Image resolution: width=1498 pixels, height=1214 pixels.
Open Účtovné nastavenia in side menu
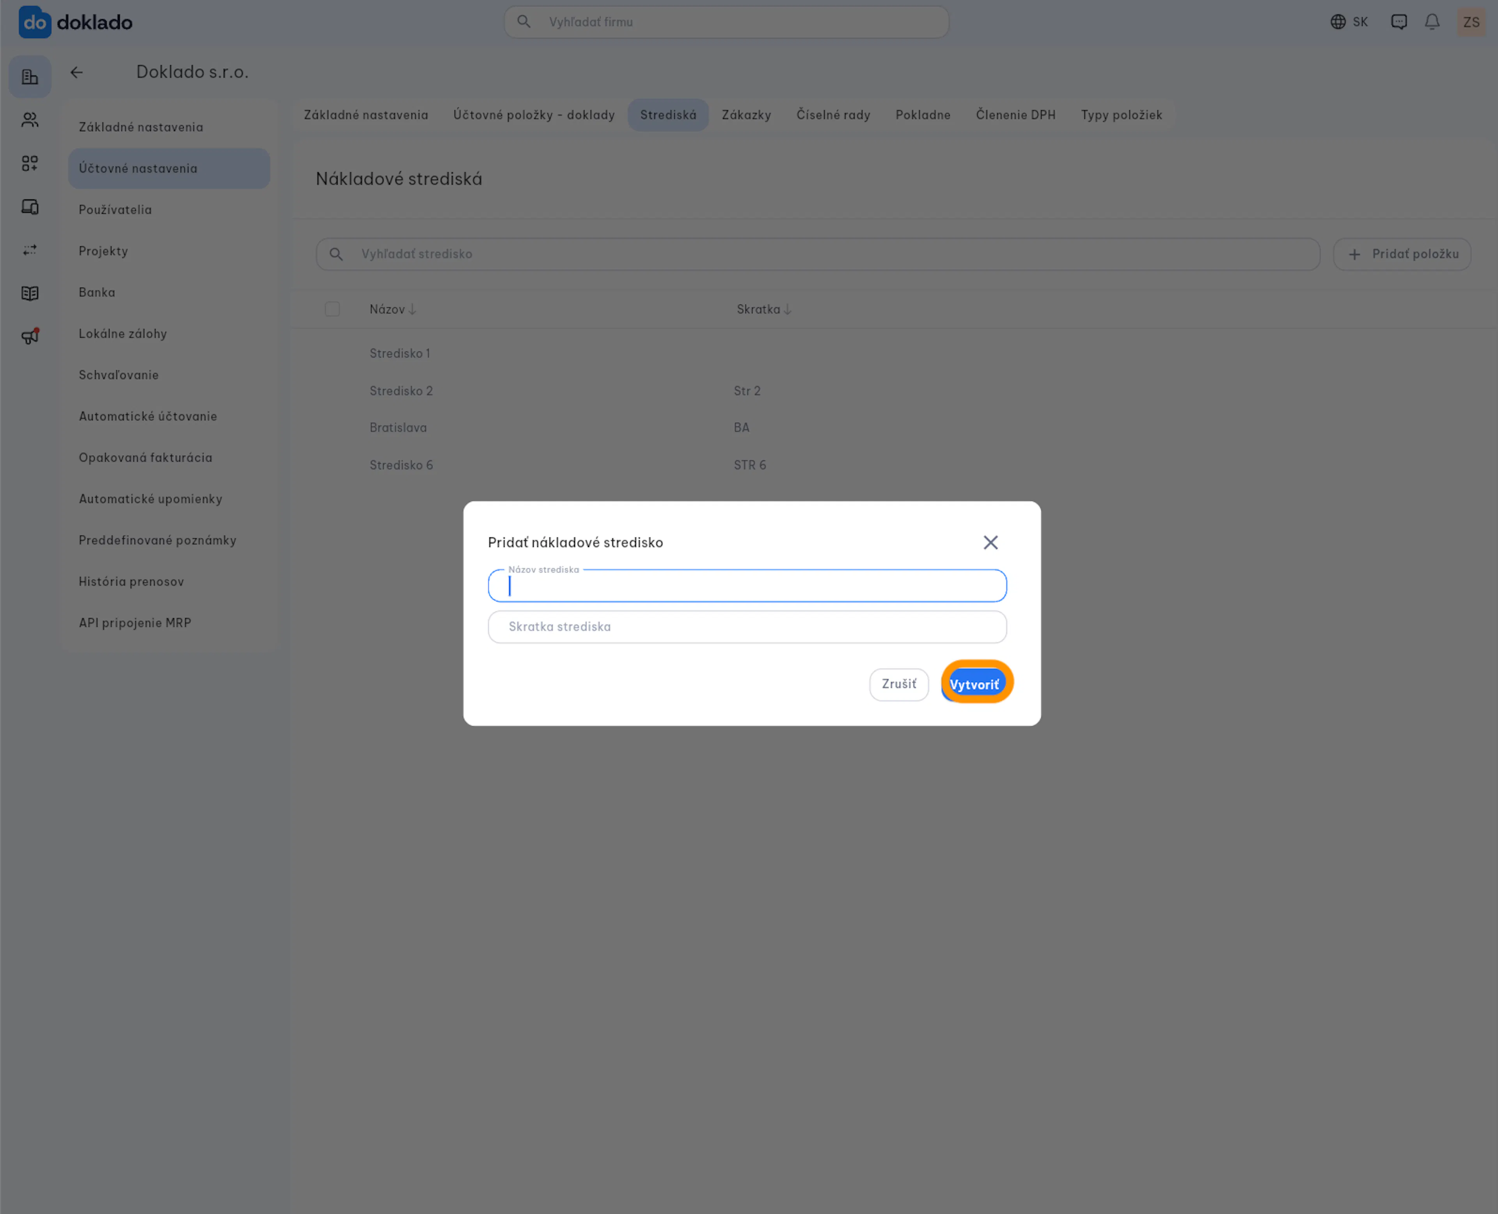point(169,169)
